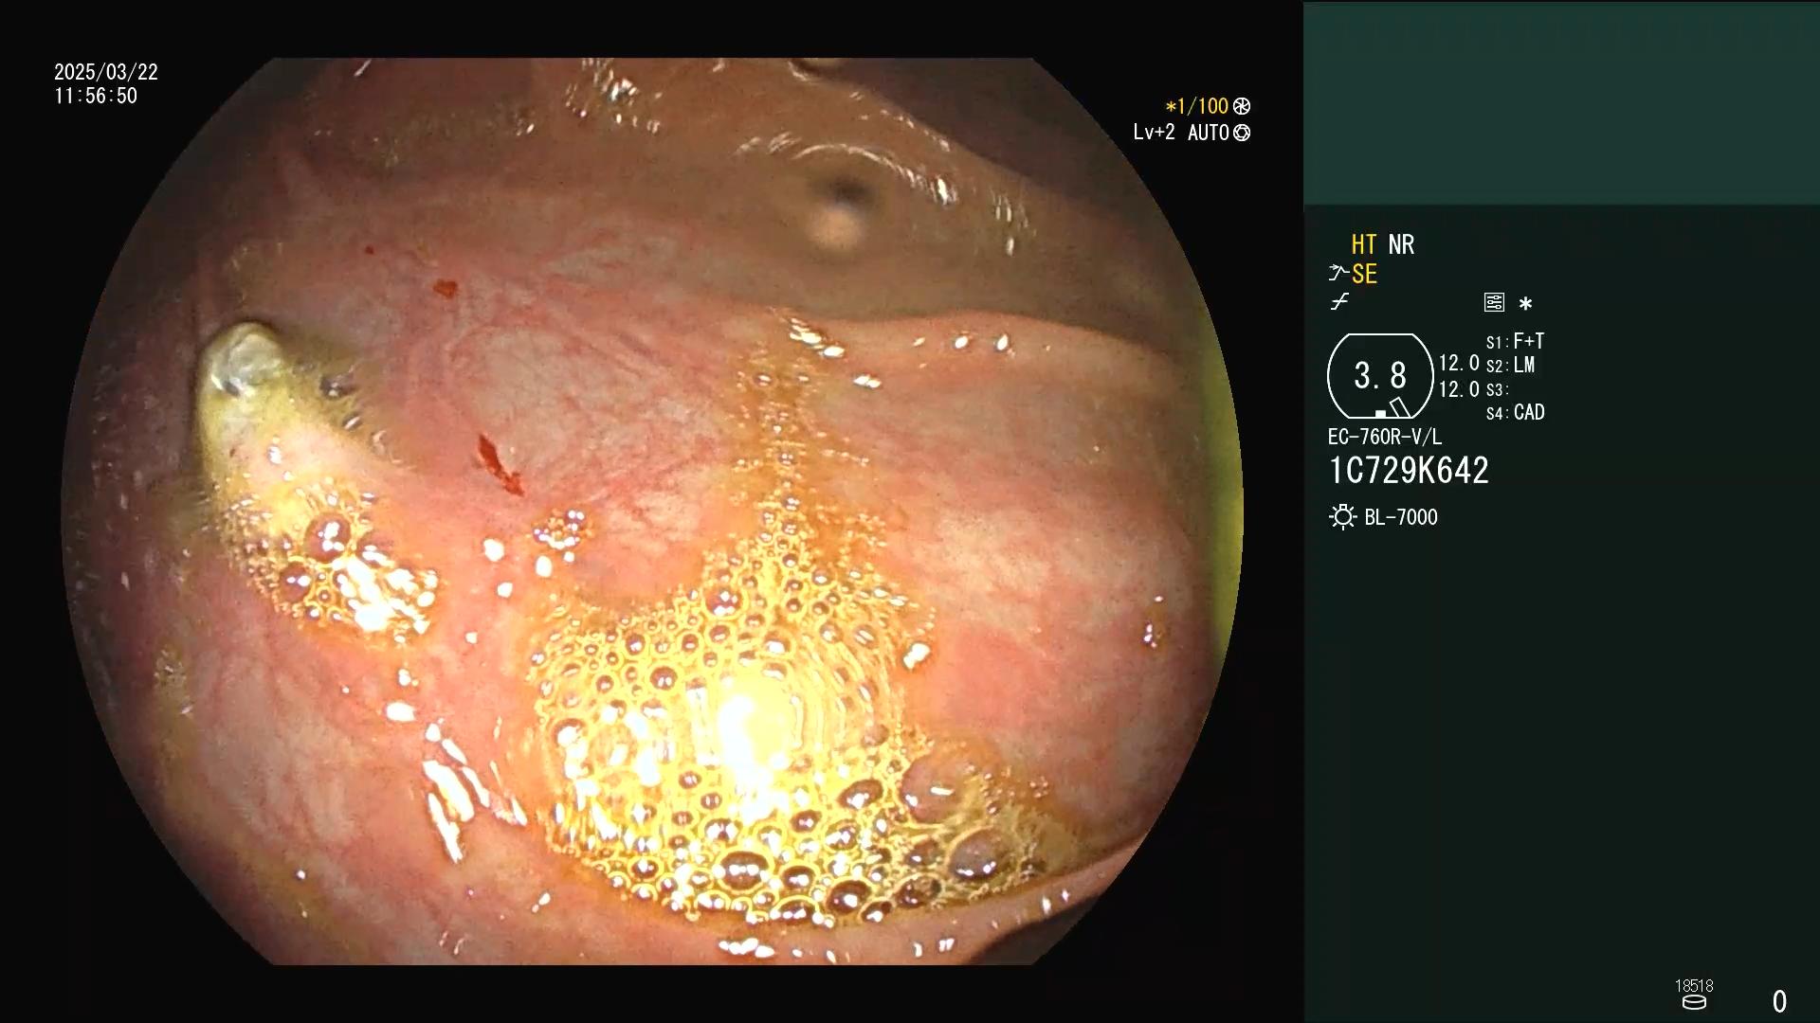Image resolution: width=1820 pixels, height=1023 pixels.
Task: Click the live endoscopic image view
Action: (652, 511)
